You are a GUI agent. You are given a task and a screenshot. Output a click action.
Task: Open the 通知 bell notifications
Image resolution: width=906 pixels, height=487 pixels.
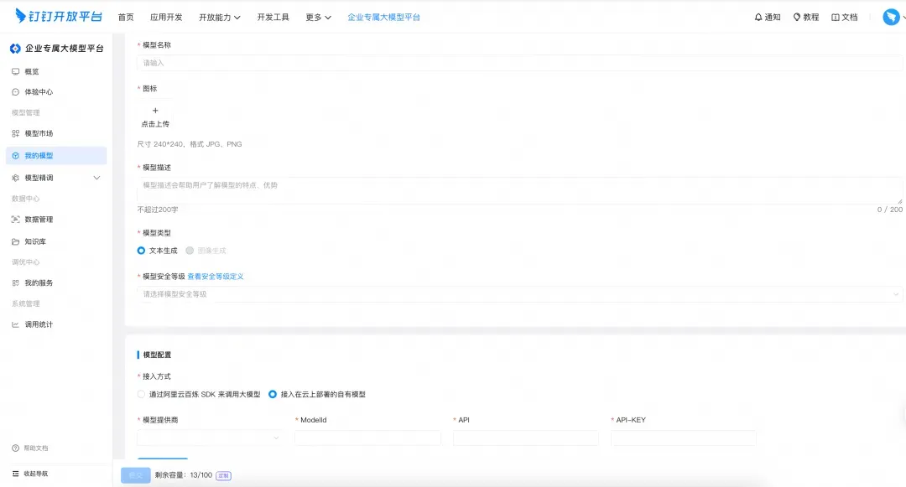768,18
